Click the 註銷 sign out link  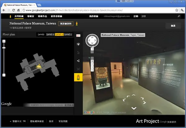136,16
